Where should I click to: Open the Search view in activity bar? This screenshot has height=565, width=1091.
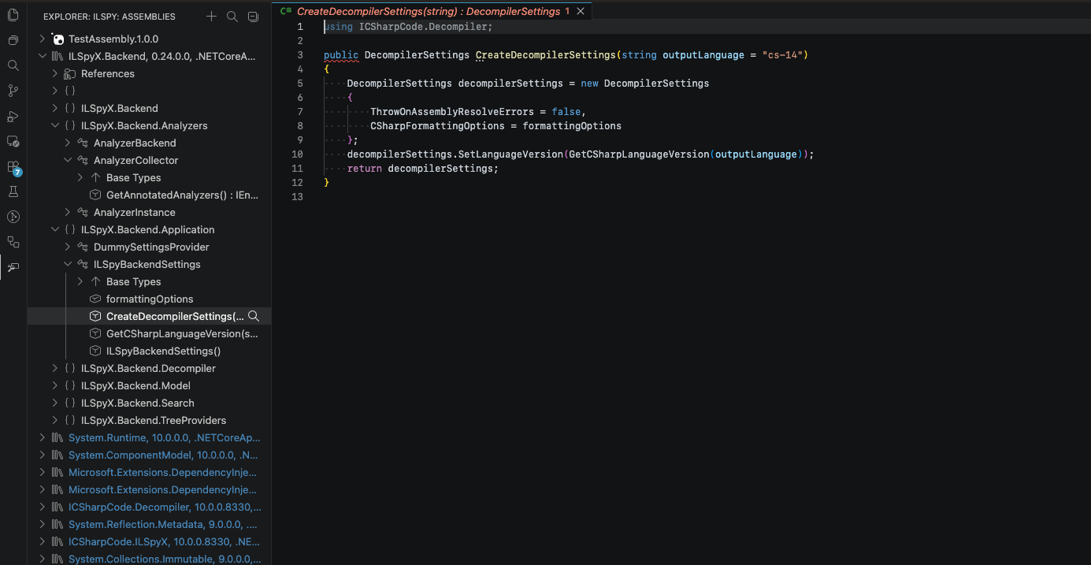[13, 65]
